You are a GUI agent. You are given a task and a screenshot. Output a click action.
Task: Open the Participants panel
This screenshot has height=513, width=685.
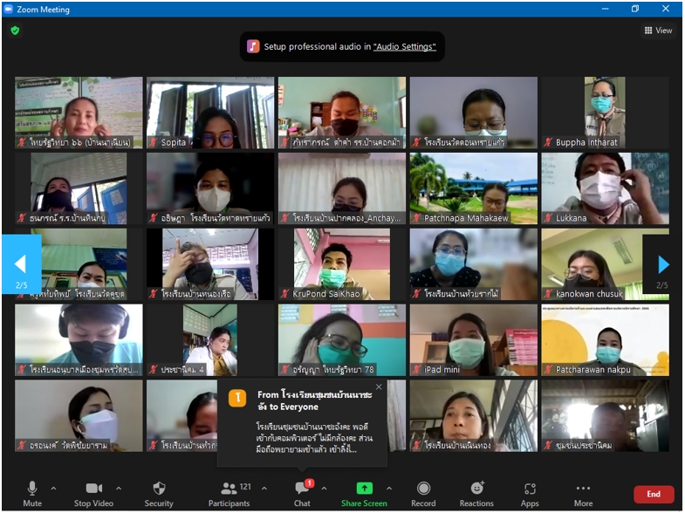tap(229, 493)
